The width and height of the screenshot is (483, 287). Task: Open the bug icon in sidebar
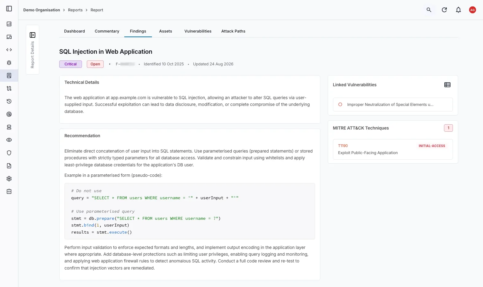tap(9, 63)
